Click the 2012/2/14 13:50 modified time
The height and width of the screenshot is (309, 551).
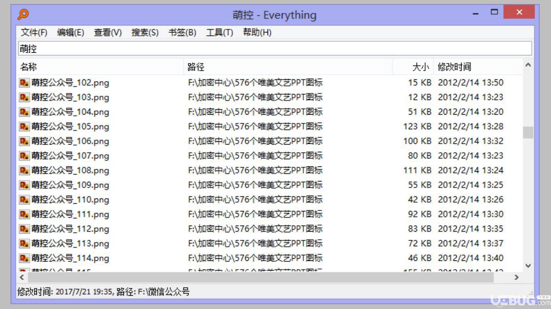pyautogui.click(x=471, y=83)
